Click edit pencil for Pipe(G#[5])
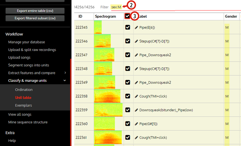Image resolution: width=241 pixels, height=146 pixels. coord(136,124)
